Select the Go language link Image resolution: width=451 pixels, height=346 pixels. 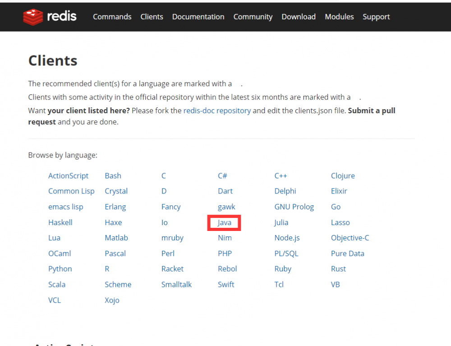[336, 207]
